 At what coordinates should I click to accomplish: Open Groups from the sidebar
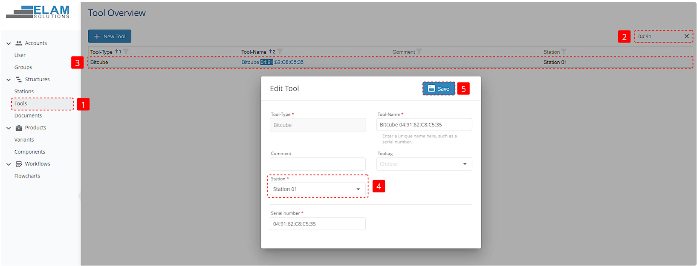coord(23,67)
